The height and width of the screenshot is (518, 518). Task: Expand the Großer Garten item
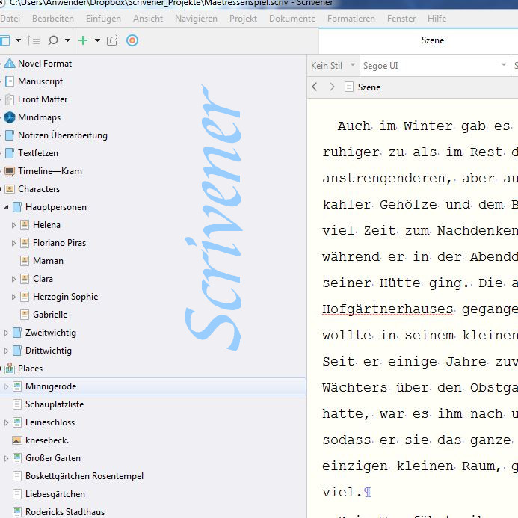click(6, 458)
